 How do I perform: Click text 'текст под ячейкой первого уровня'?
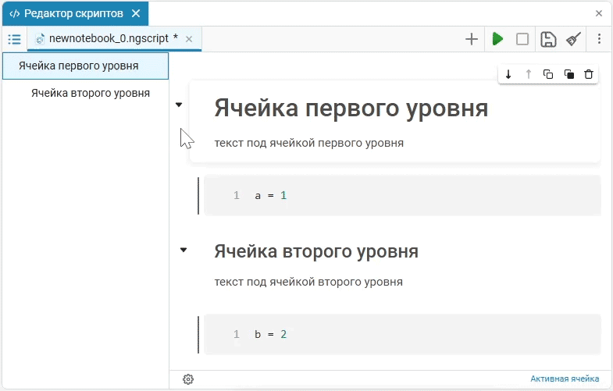309,143
